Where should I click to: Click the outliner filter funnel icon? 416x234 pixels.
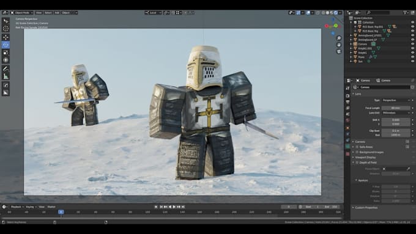[x=405, y=12]
